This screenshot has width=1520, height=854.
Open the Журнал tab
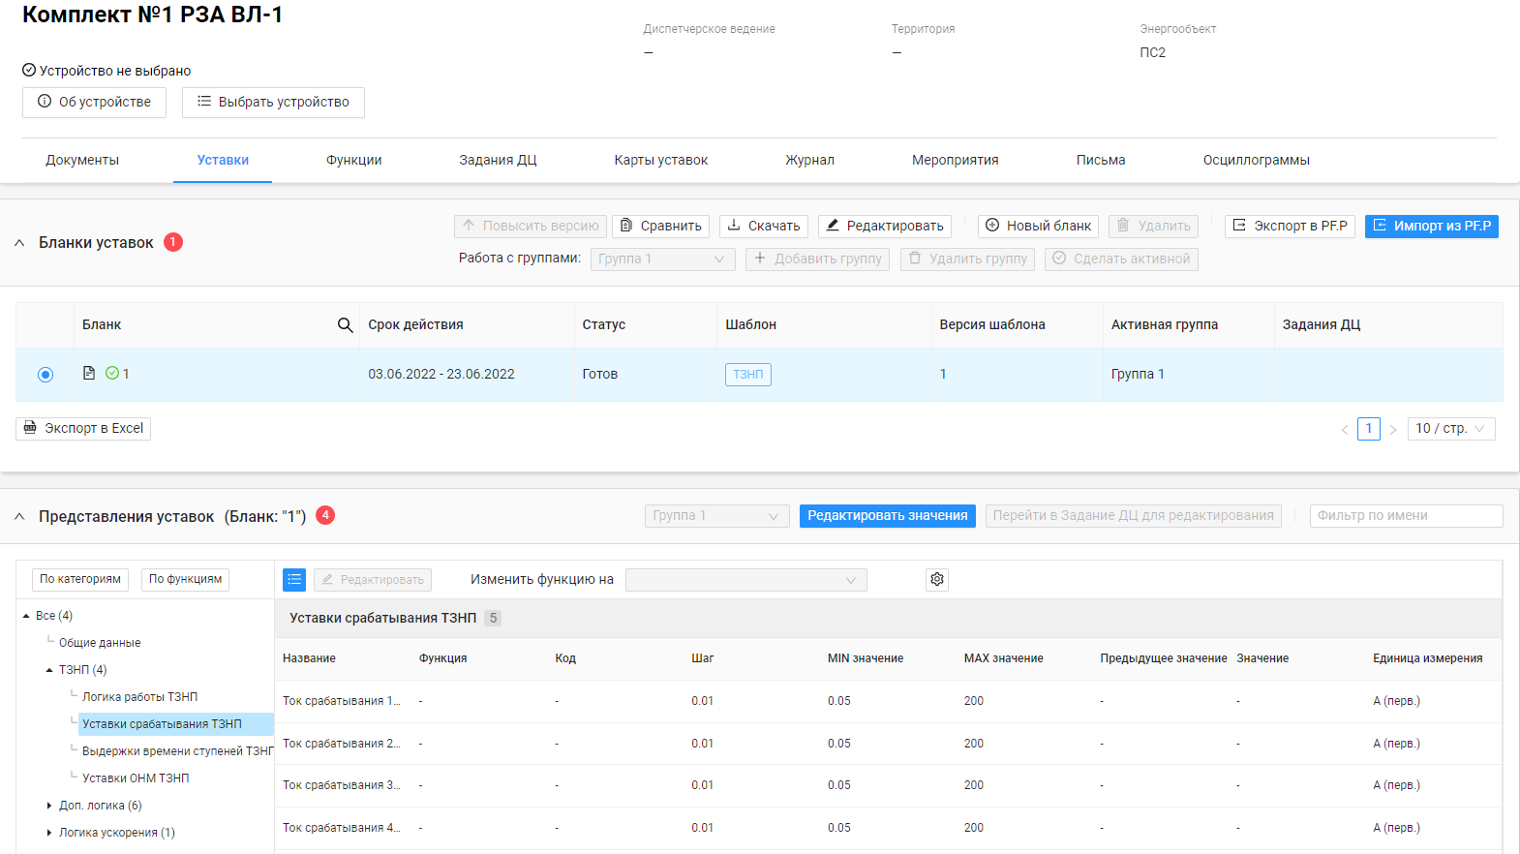(809, 160)
